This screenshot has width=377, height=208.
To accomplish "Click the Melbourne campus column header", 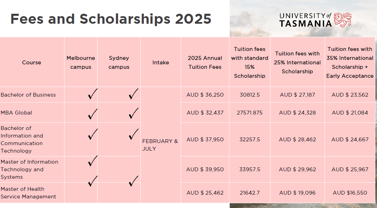I will pos(81,62).
